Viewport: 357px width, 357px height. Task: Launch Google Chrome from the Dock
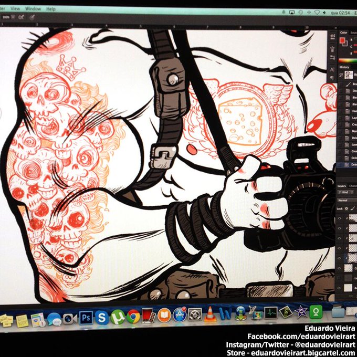(133, 316)
